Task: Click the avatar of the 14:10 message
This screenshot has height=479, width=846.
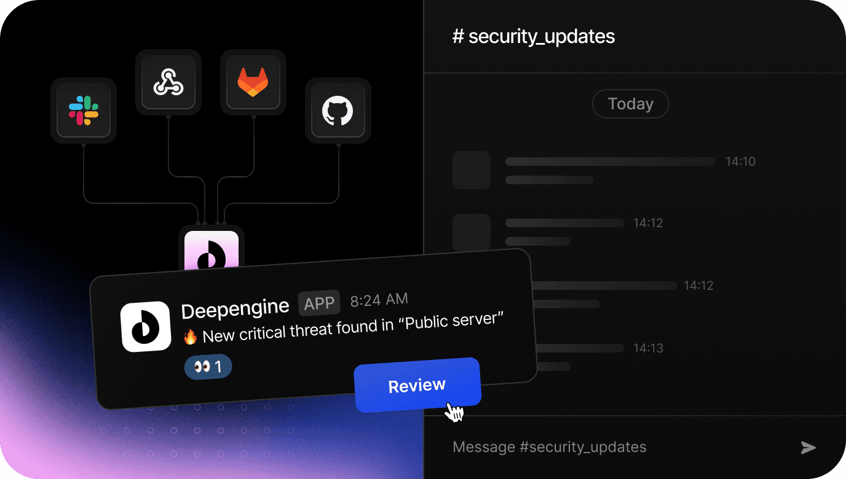Action: coord(472,170)
